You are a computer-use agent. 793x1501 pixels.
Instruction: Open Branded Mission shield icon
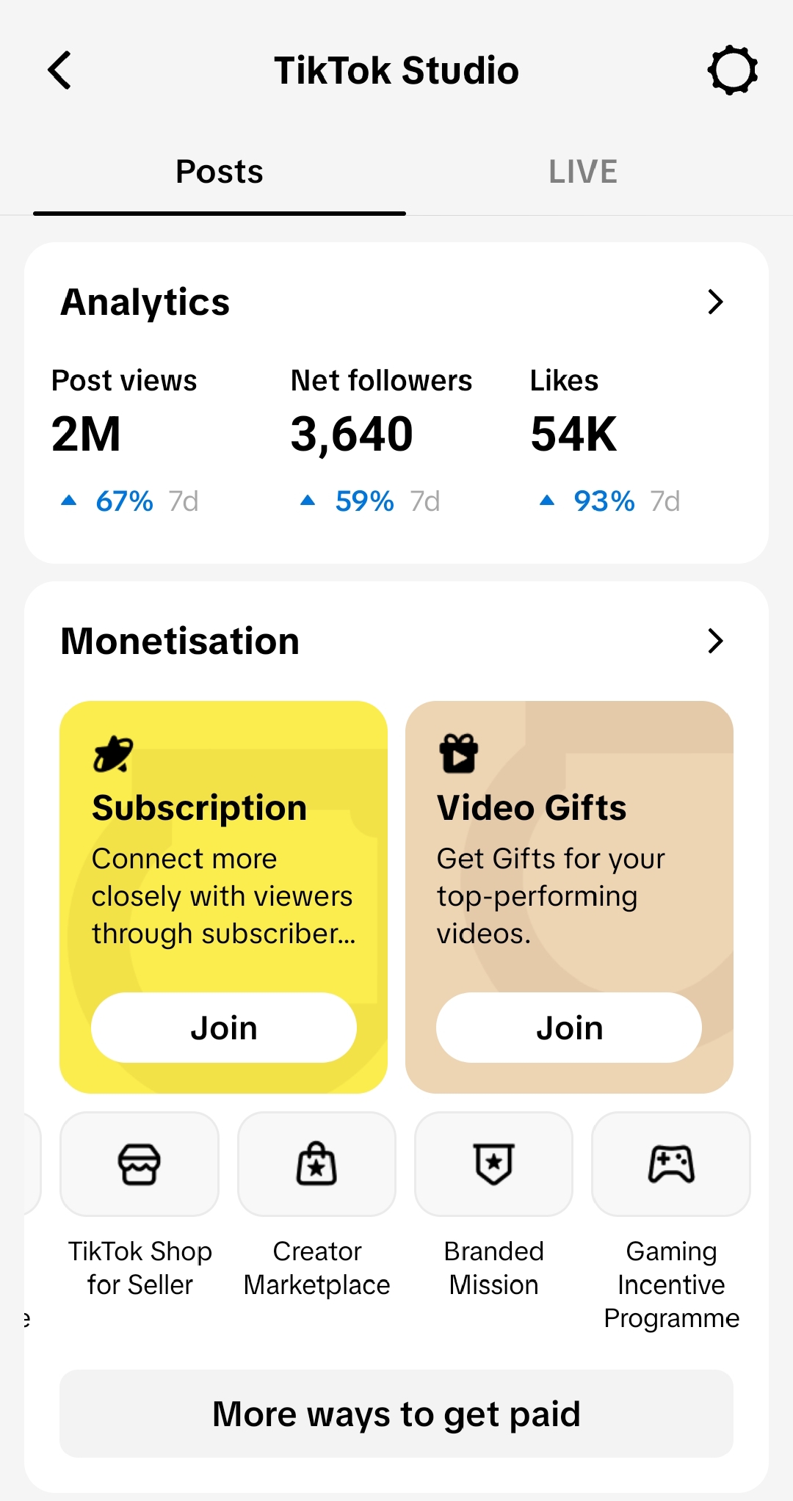tap(493, 1164)
